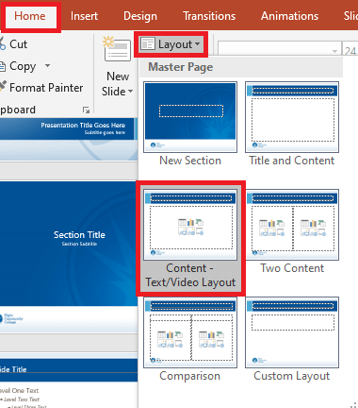Select the Section Title slide thumbnail
The height and width of the screenshot is (408, 358).
click(x=69, y=257)
